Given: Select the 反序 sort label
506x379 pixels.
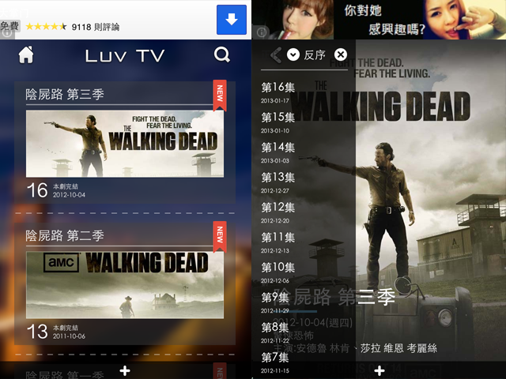Looking at the screenshot, I should coord(315,54).
